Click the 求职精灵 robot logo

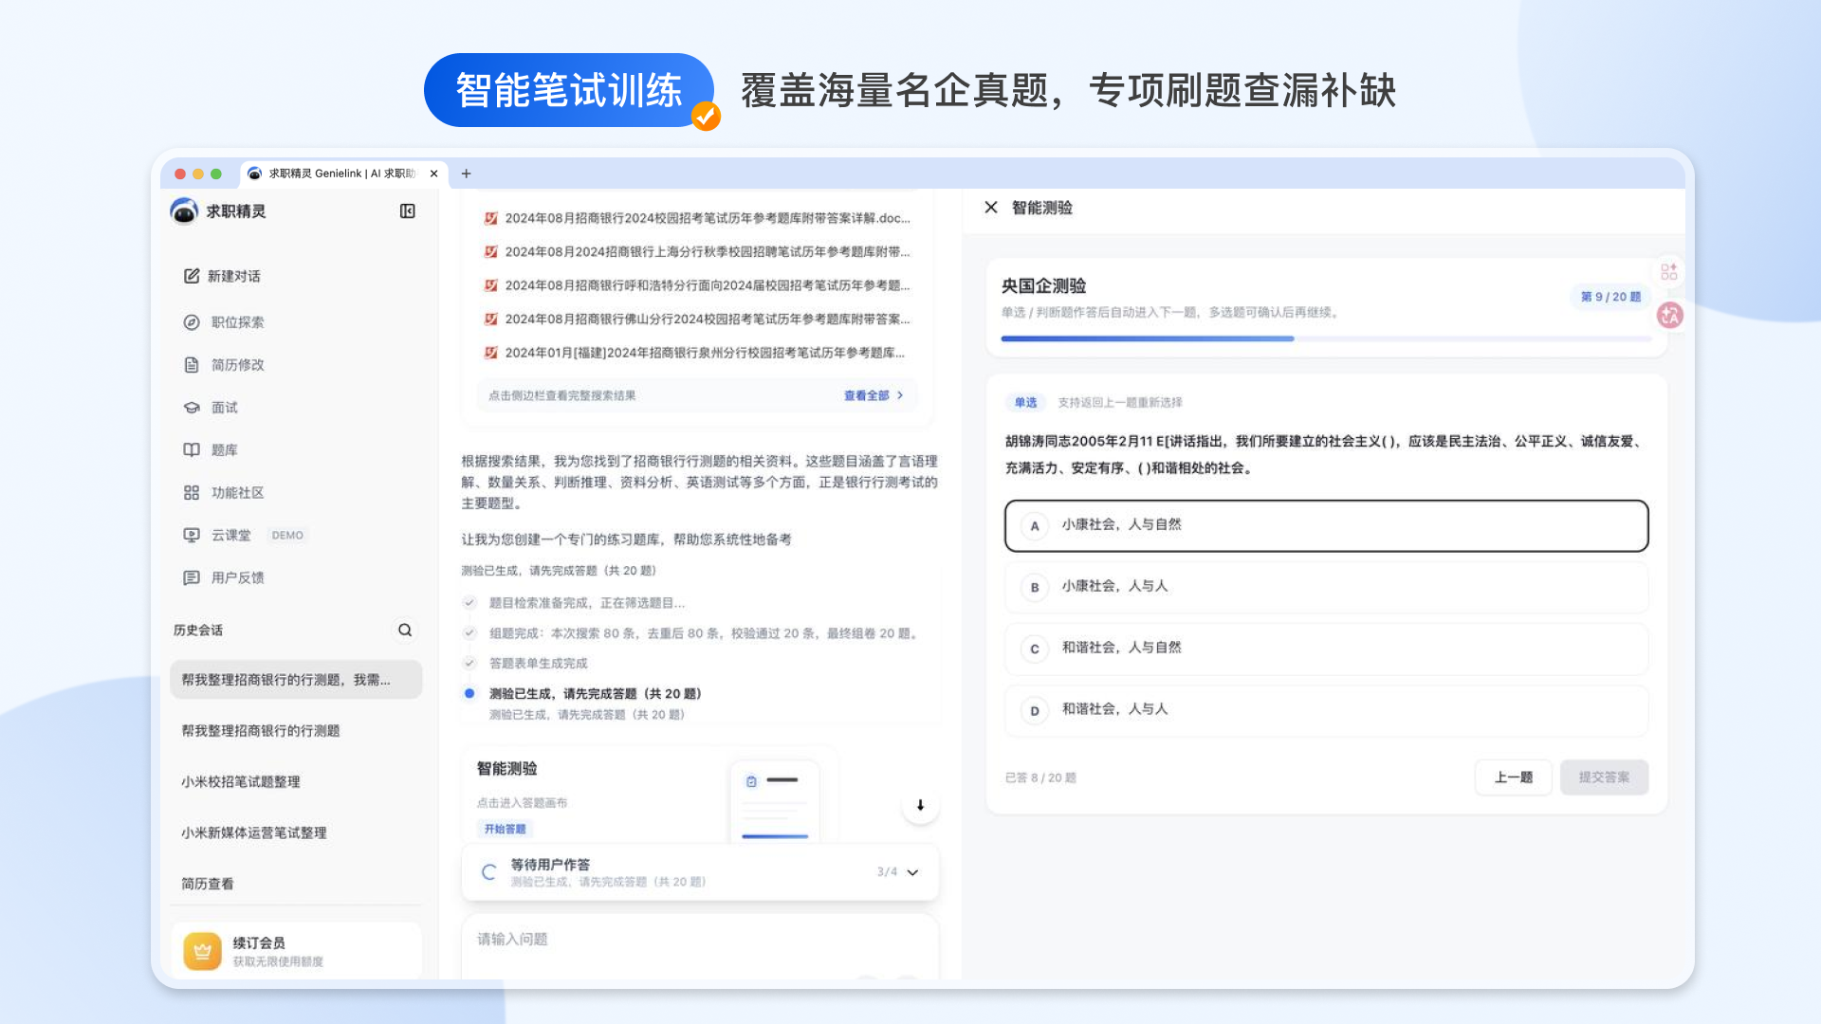click(x=184, y=211)
